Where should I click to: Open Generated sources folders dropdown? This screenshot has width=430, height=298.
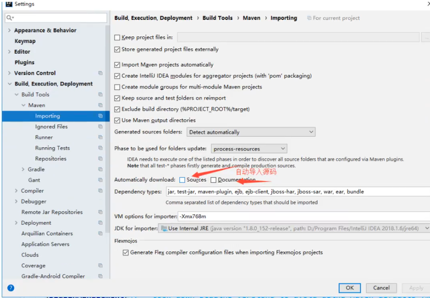pyautogui.click(x=251, y=132)
